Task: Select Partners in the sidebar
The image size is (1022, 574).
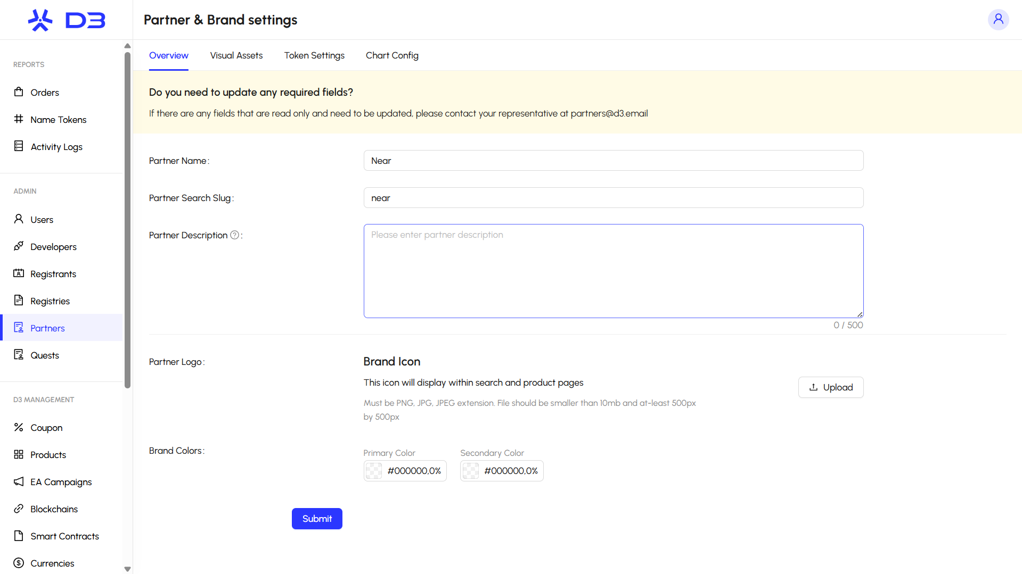Action: click(61, 328)
